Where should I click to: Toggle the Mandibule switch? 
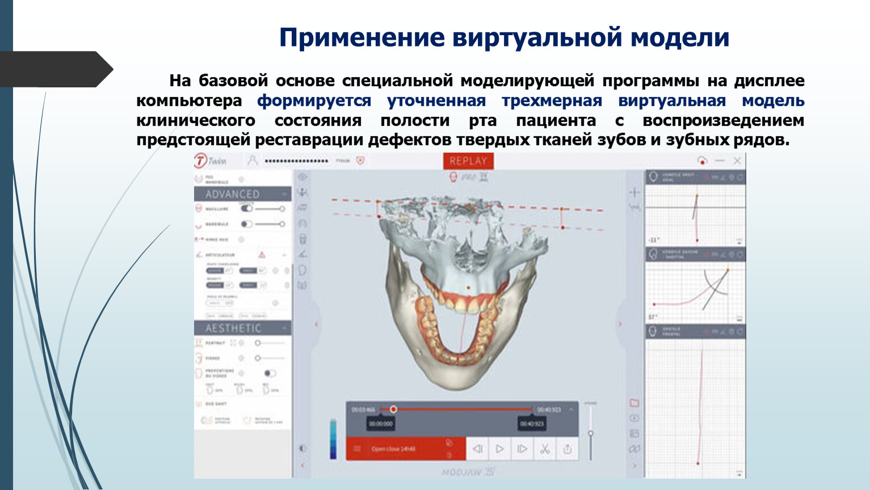[x=246, y=224]
